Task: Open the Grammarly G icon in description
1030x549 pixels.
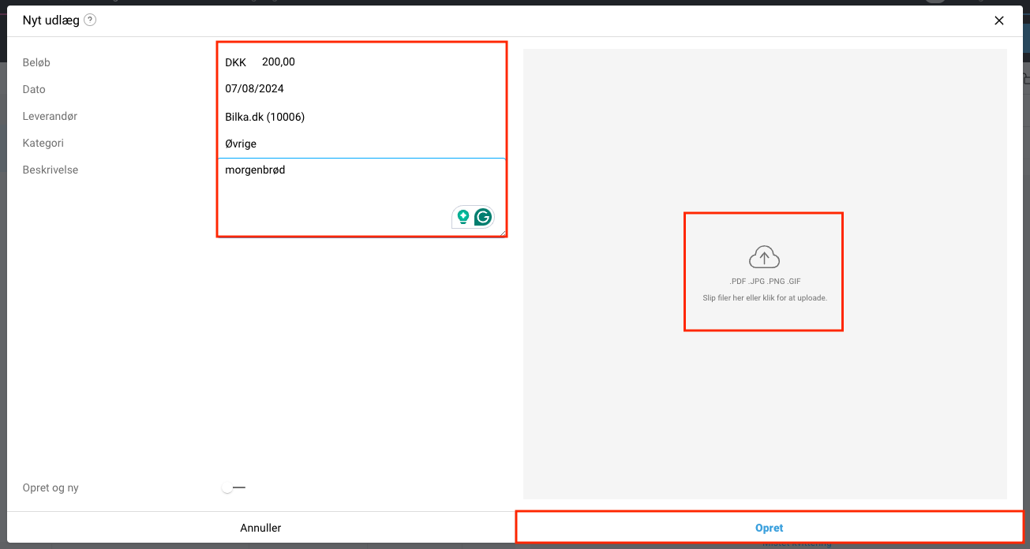Action: [x=483, y=217]
